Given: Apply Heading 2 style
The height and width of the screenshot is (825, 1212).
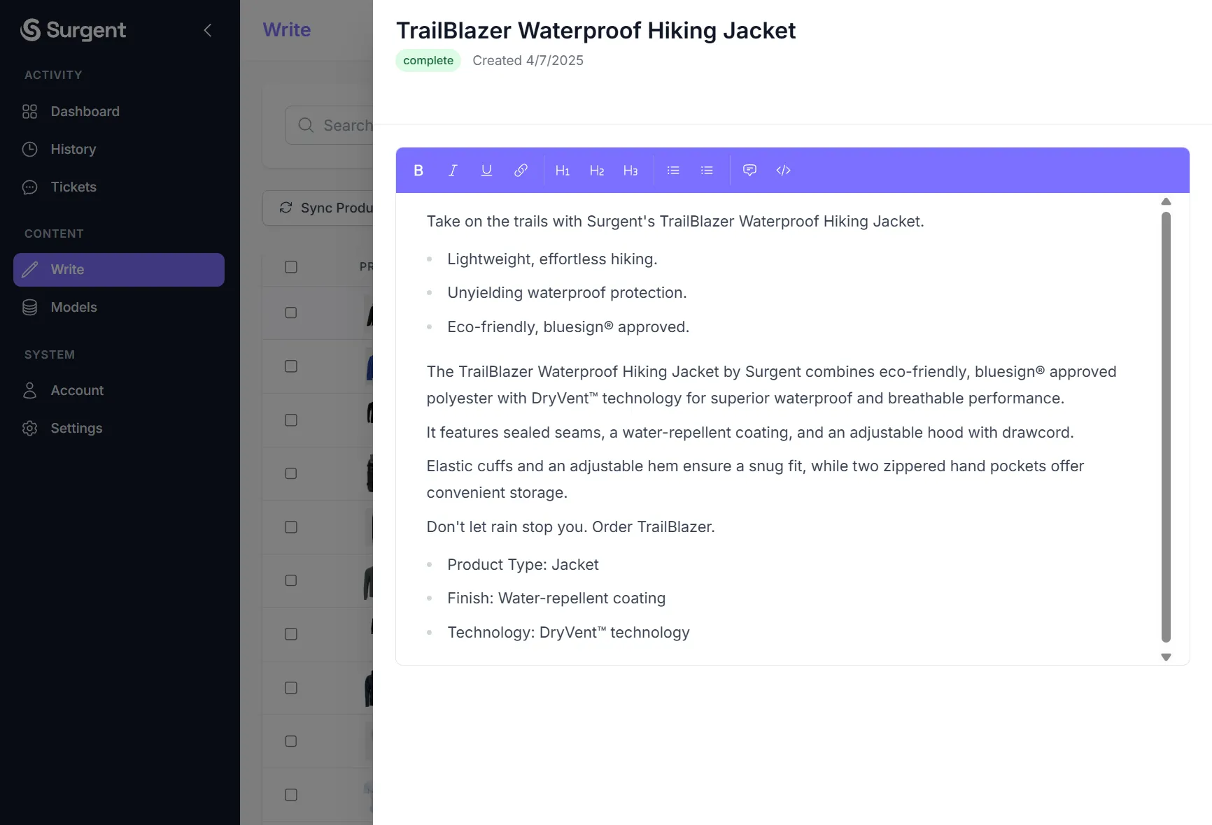Looking at the screenshot, I should click(597, 171).
